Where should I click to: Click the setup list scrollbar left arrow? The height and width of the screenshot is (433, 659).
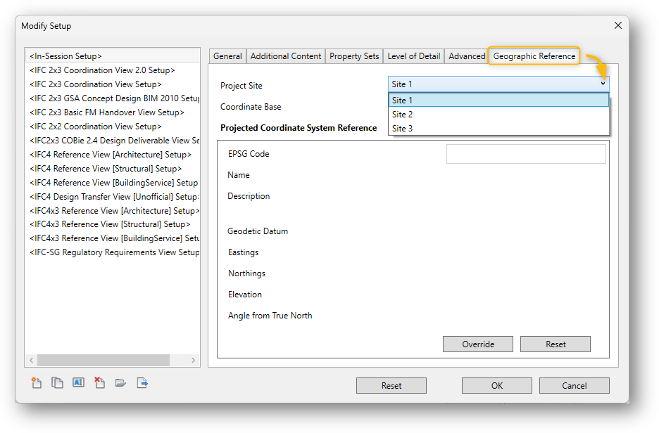click(31, 360)
